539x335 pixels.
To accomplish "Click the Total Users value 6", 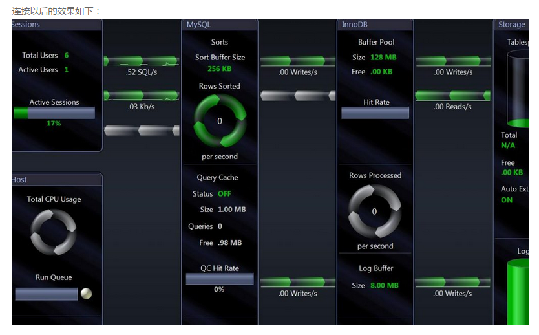I will pyautogui.click(x=67, y=55).
